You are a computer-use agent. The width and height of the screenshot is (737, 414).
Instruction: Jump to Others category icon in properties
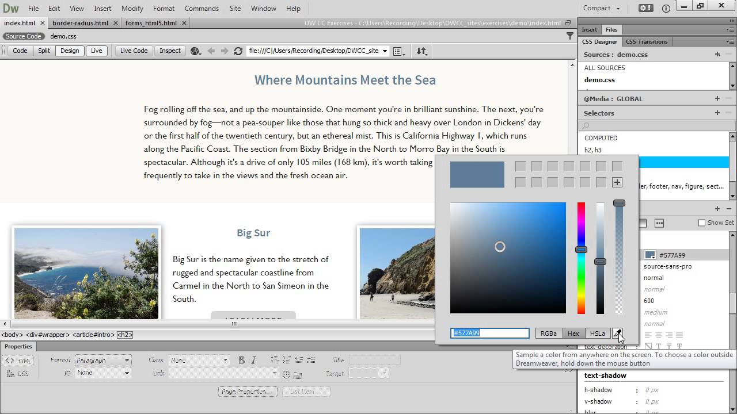pyautogui.click(x=659, y=223)
